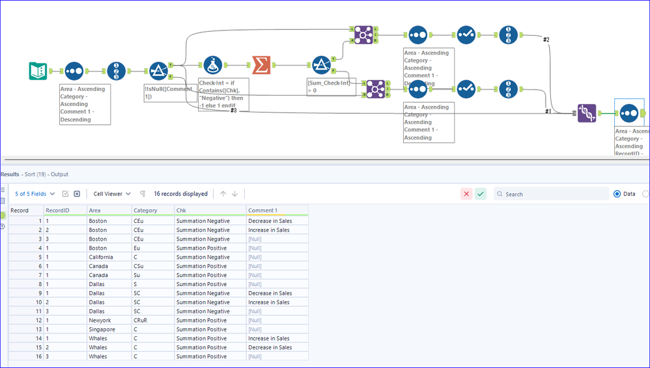Open the Cell Viewer dropdown
This screenshot has height=368, width=650.
point(112,194)
